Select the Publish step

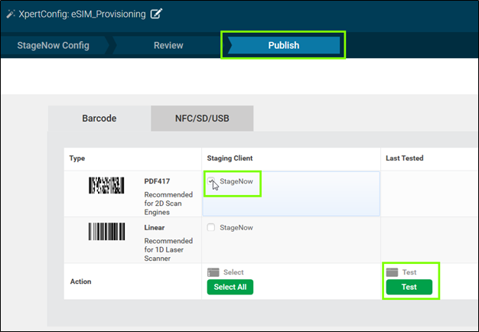pyautogui.click(x=283, y=45)
